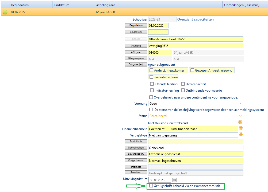Click the asterisk icon next to Niet thuisloos

point(240,122)
